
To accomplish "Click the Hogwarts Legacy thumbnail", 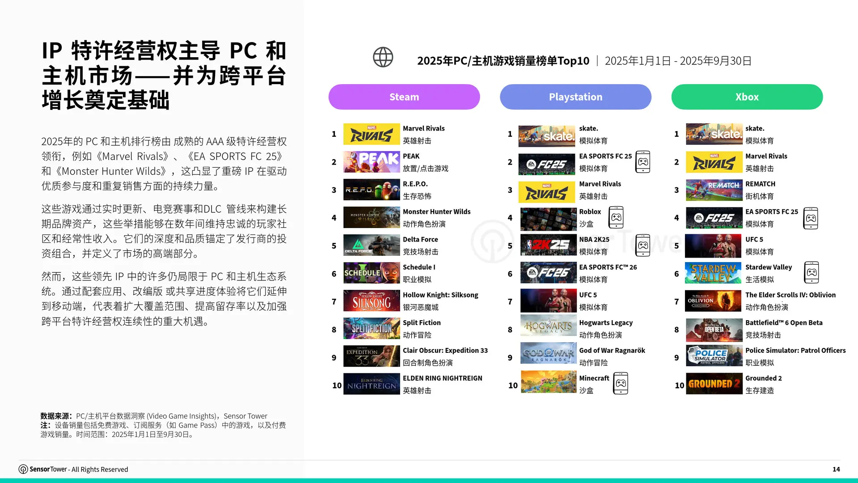I will pyautogui.click(x=547, y=328).
